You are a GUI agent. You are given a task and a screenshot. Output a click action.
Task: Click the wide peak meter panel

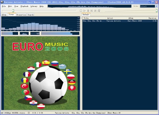tap(60, 33)
